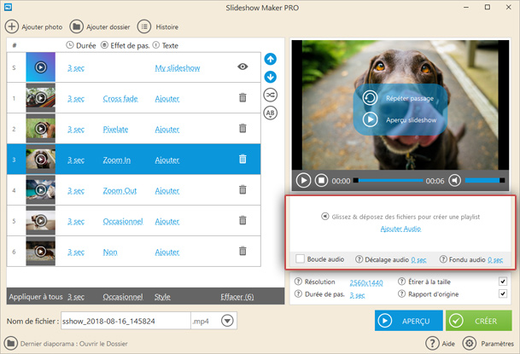This screenshot has width=520, height=354.
Task: Open the file format dropdown arrow
Action: pos(227,321)
